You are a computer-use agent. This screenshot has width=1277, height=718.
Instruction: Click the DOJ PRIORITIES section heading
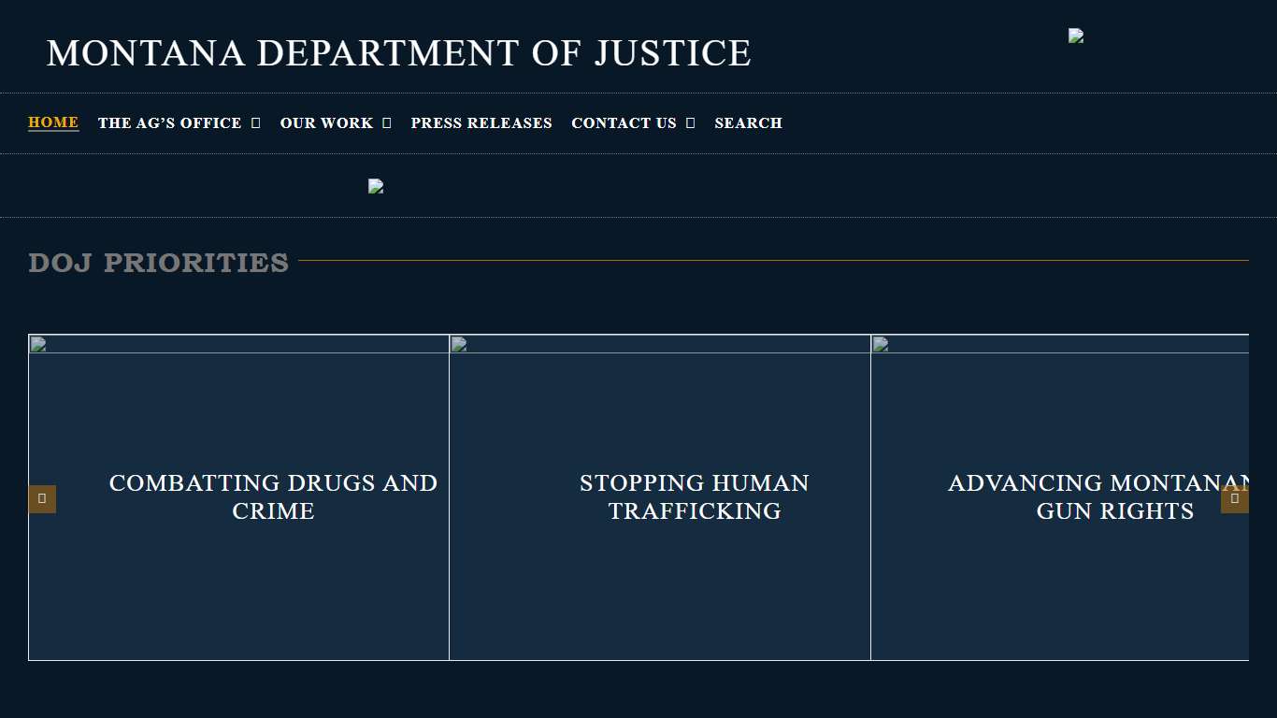coord(158,263)
